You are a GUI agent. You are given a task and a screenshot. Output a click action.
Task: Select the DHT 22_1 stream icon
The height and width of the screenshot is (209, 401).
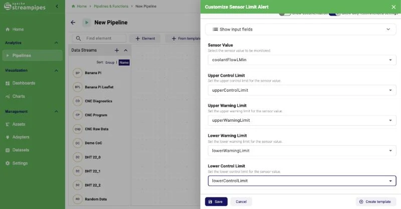(78, 171)
